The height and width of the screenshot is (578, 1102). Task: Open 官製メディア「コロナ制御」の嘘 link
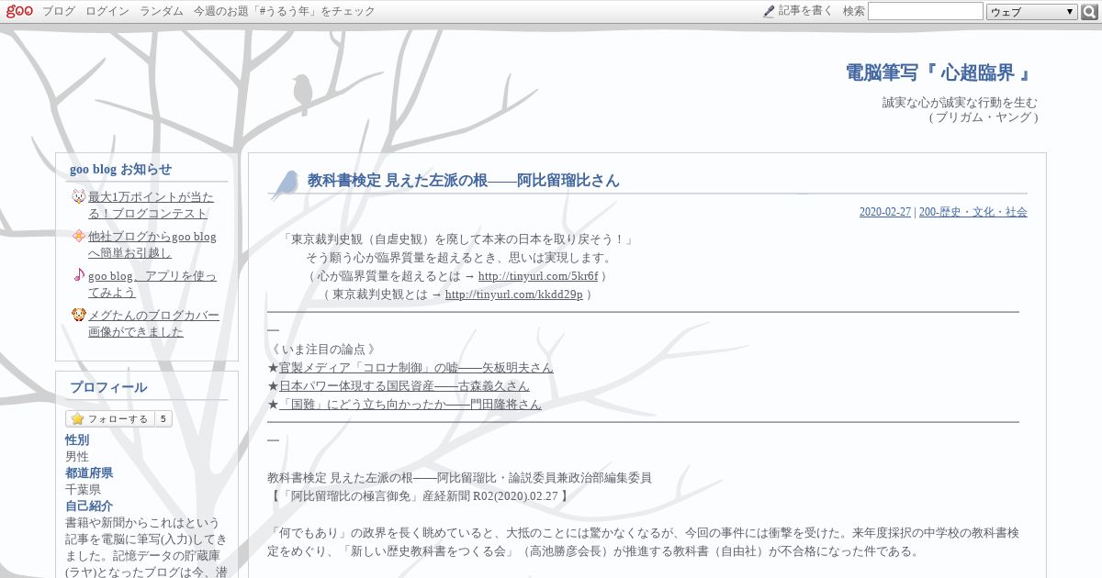point(416,368)
